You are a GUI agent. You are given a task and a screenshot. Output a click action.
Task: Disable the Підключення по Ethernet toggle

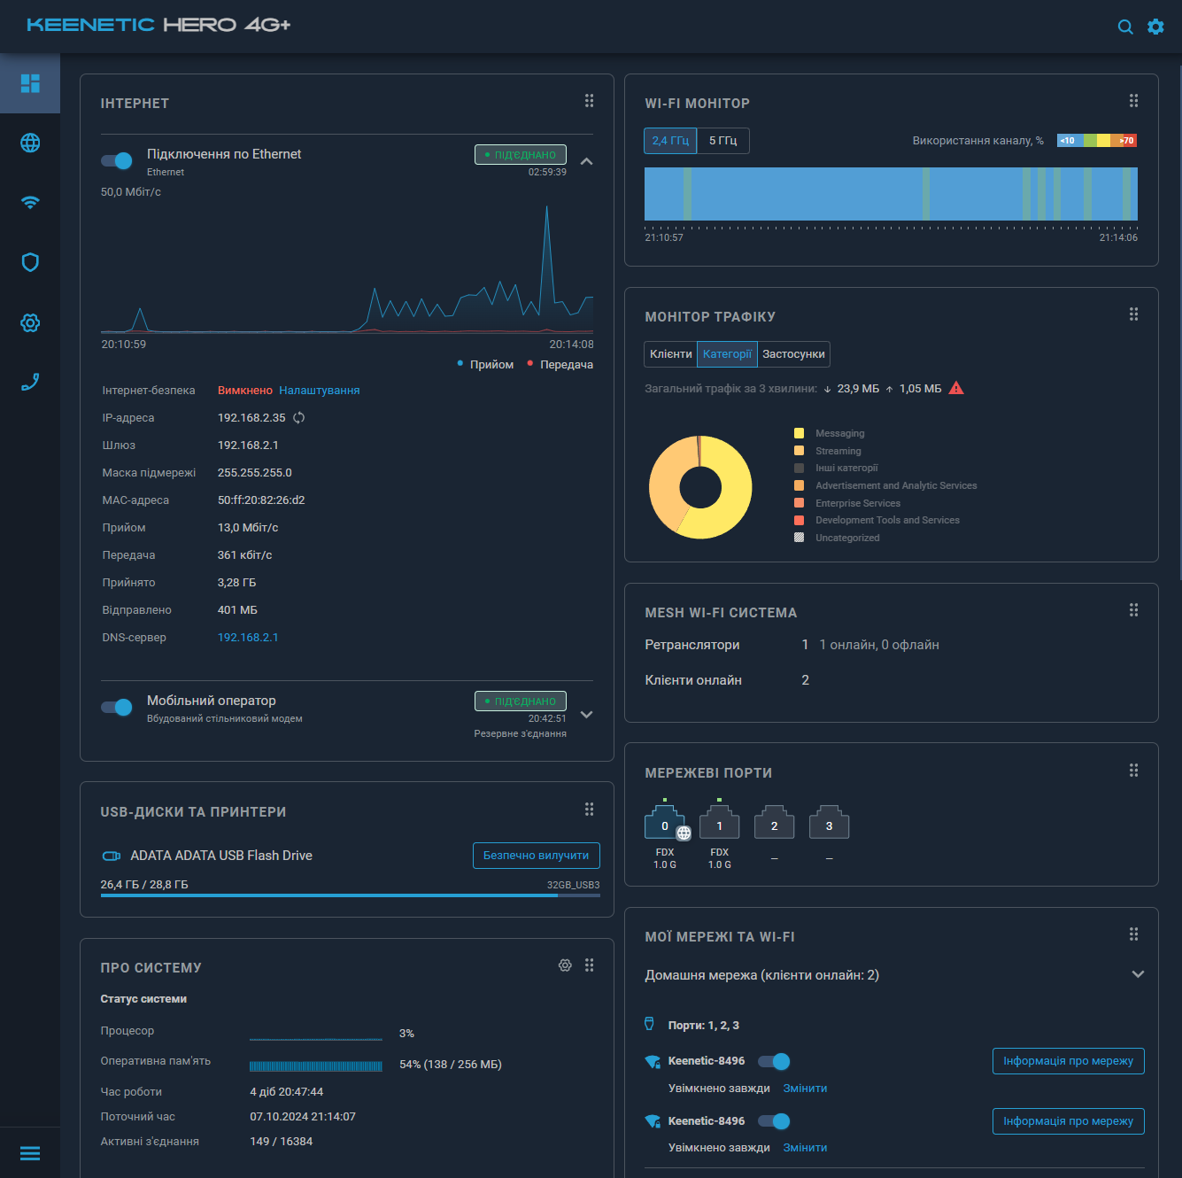pyautogui.click(x=116, y=160)
